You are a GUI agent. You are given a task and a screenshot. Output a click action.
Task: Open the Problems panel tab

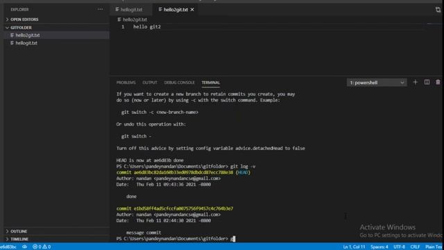[x=126, y=83]
